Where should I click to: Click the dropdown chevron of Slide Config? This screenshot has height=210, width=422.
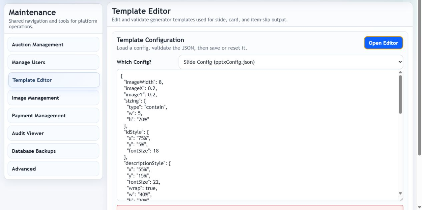[x=400, y=62]
